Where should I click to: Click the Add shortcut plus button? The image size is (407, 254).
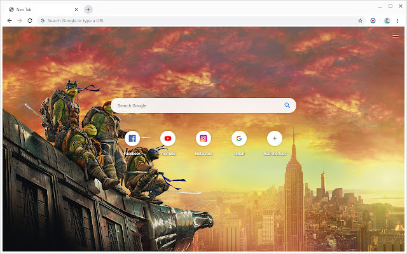click(275, 138)
